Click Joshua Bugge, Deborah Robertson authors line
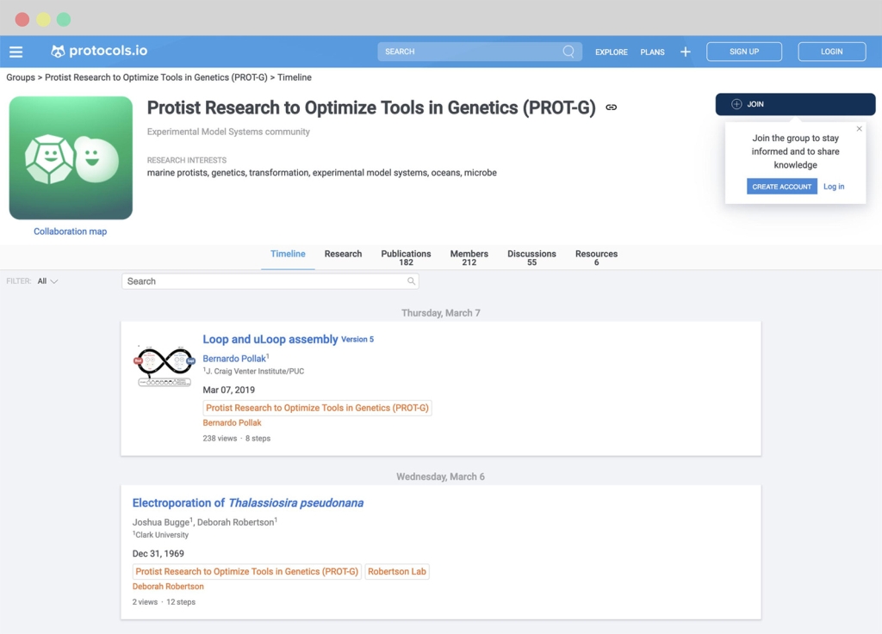 tap(205, 522)
